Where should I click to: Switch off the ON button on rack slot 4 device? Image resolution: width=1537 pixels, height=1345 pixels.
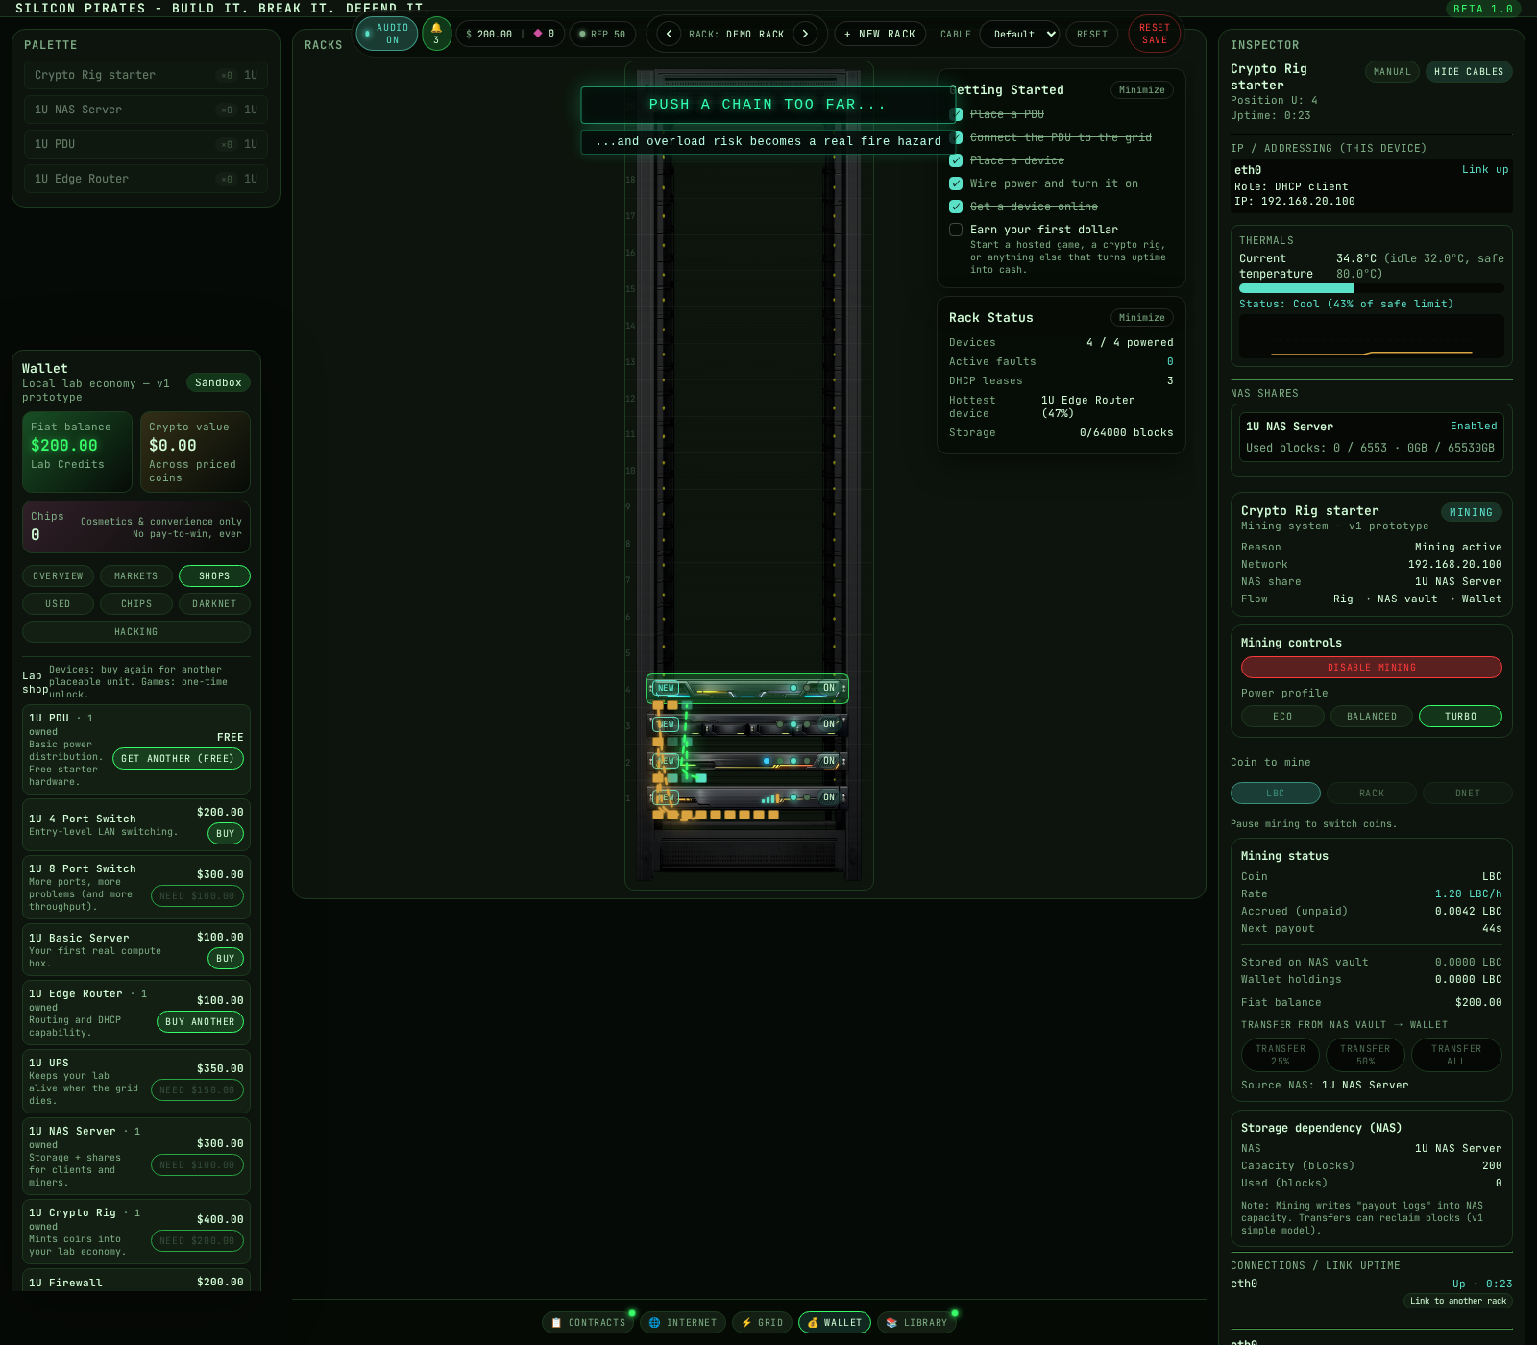point(829,688)
